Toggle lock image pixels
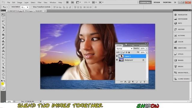 124,52
